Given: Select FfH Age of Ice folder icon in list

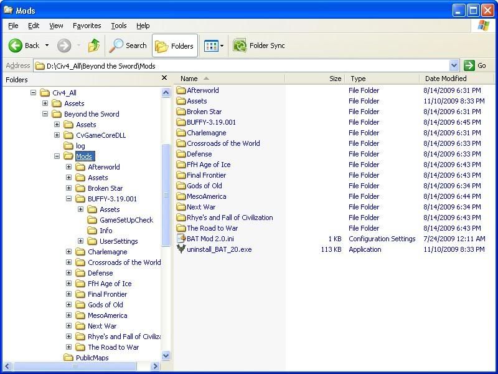Looking at the screenshot, I should (181, 165).
